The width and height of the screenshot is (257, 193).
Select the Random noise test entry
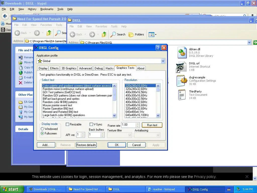tap(77, 89)
